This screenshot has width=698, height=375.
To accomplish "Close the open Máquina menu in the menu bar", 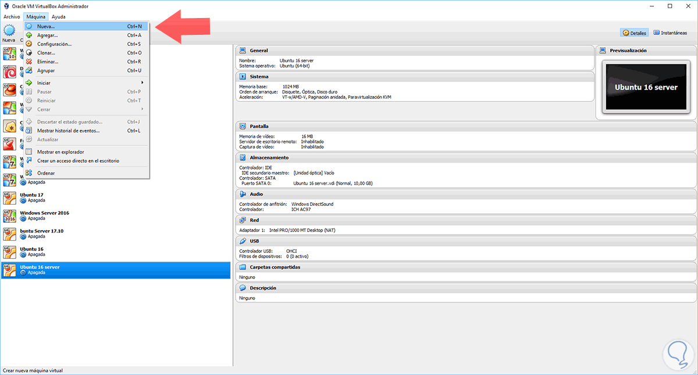I will (35, 17).
